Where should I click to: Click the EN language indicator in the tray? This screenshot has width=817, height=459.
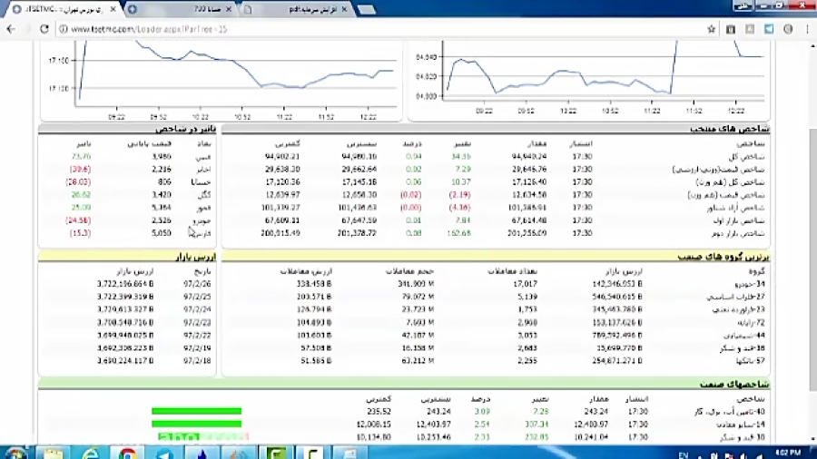point(684,454)
